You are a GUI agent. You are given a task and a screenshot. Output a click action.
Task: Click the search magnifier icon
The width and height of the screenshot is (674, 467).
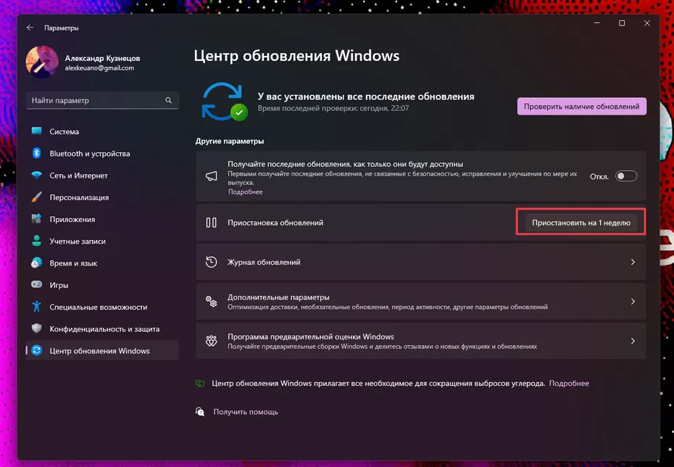pyautogui.click(x=167, y=100)
